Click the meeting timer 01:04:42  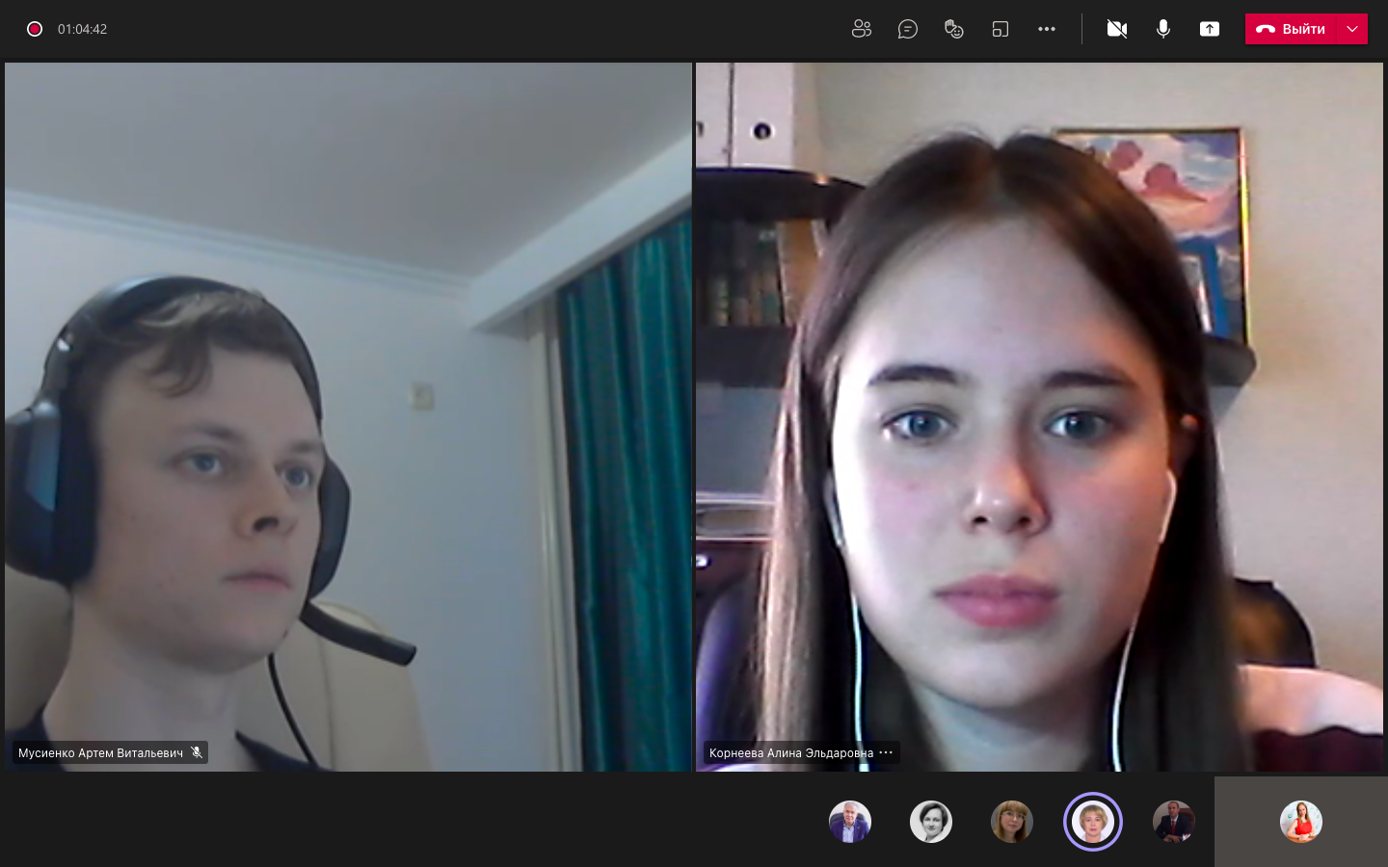[x=82, y=29]
